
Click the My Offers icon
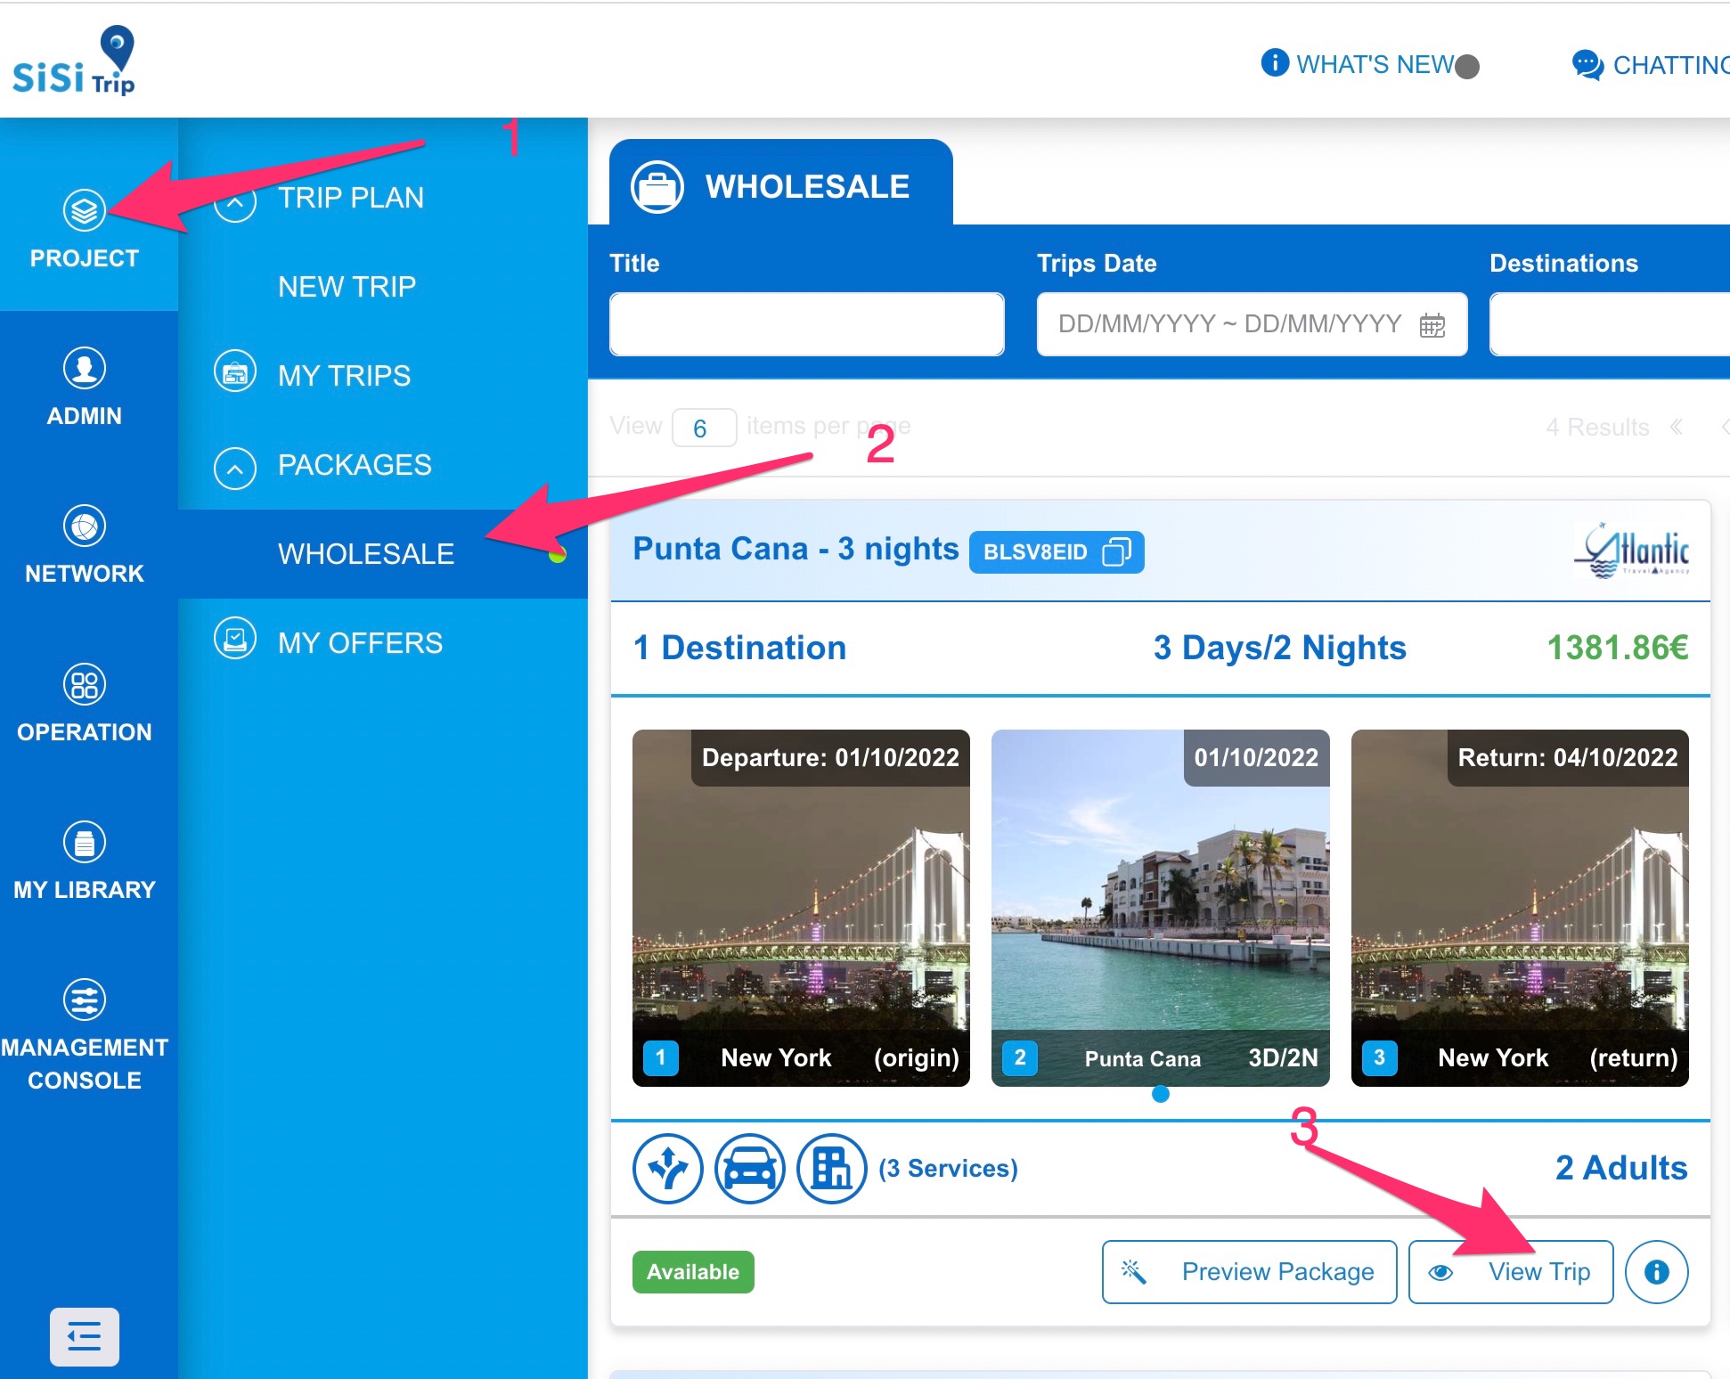(x=235, y=639)
